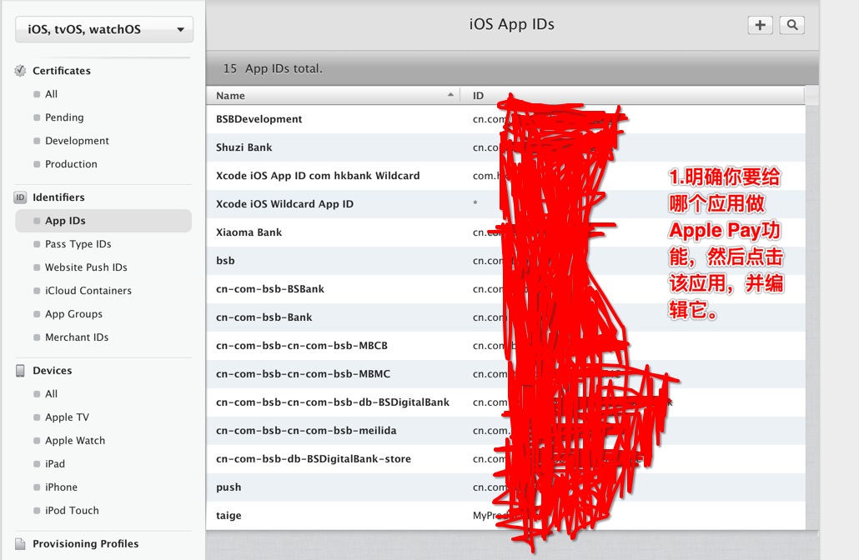Image resolution: width=859 pixels, height=560 pixels.
Task: Open Devices section heading
Action: (x=52, y=371)
